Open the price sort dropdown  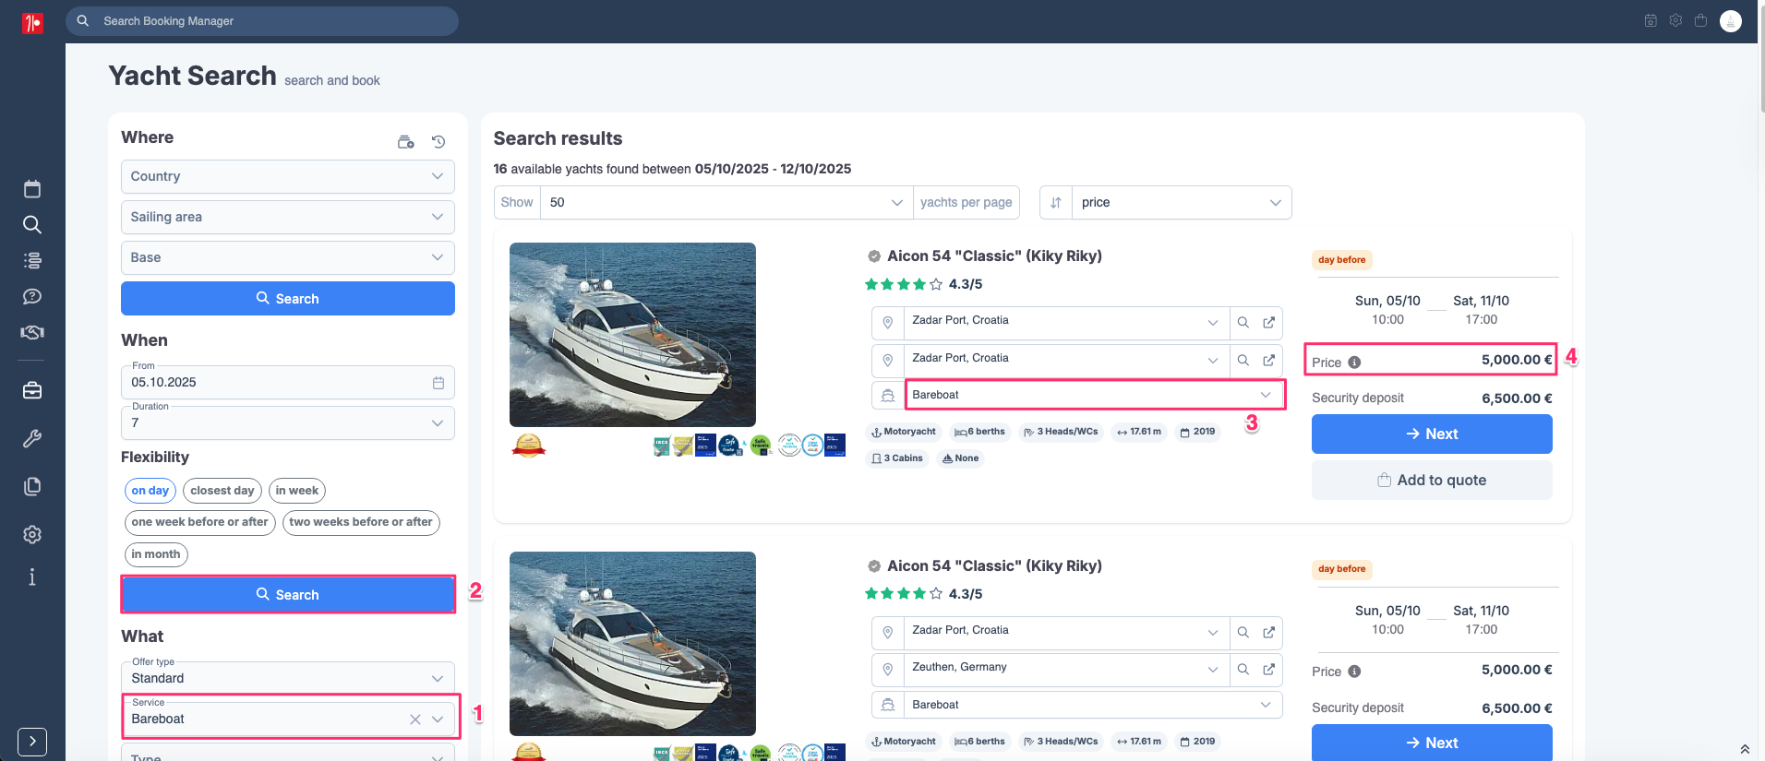coord(1182,203)
